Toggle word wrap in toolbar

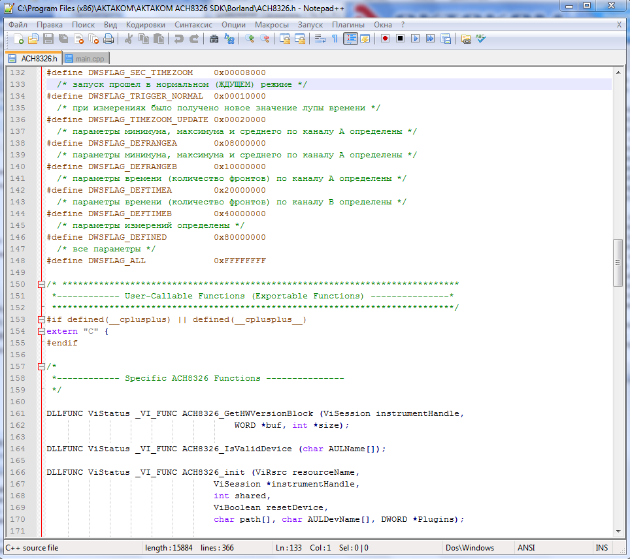320,39
